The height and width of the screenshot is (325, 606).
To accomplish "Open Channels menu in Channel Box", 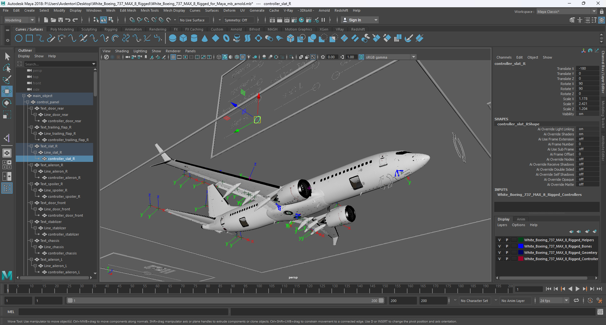I will pos(504,57).
